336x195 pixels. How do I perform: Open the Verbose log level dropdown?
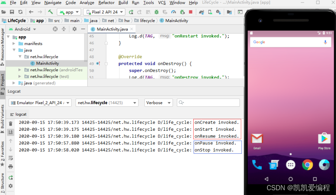[x=158, y=103]
